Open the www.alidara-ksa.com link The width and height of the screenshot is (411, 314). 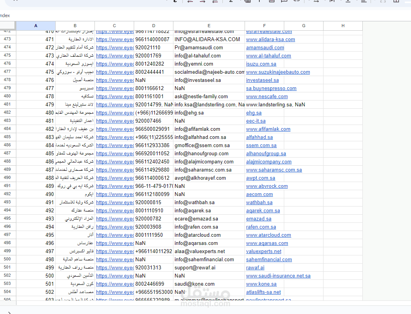click(271, 40)
